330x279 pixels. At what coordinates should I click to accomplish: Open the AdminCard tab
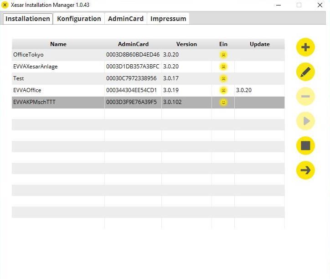[126, 19]
